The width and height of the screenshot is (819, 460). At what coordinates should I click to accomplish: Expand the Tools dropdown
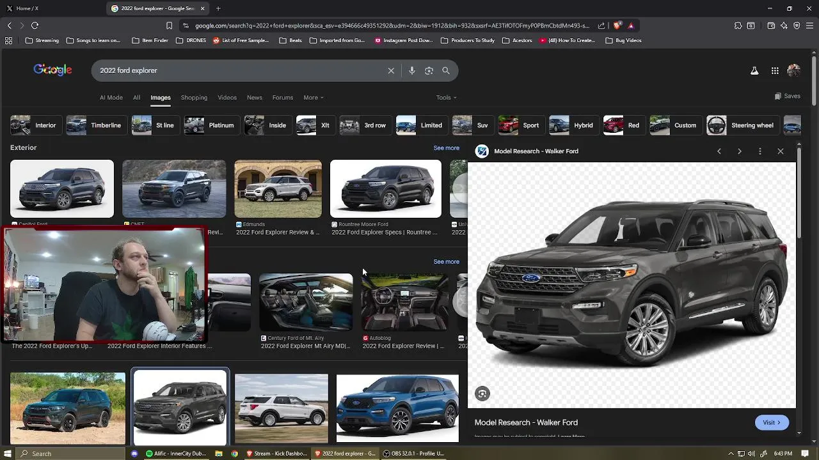[446, 98]
